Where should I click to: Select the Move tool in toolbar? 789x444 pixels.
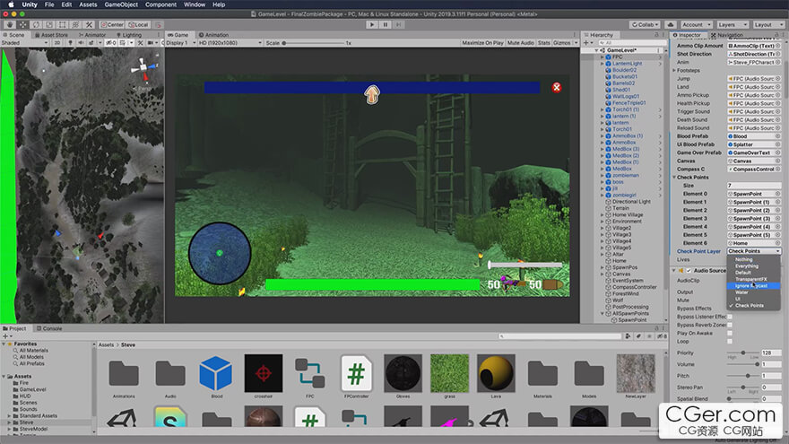(x=23, y=24)
